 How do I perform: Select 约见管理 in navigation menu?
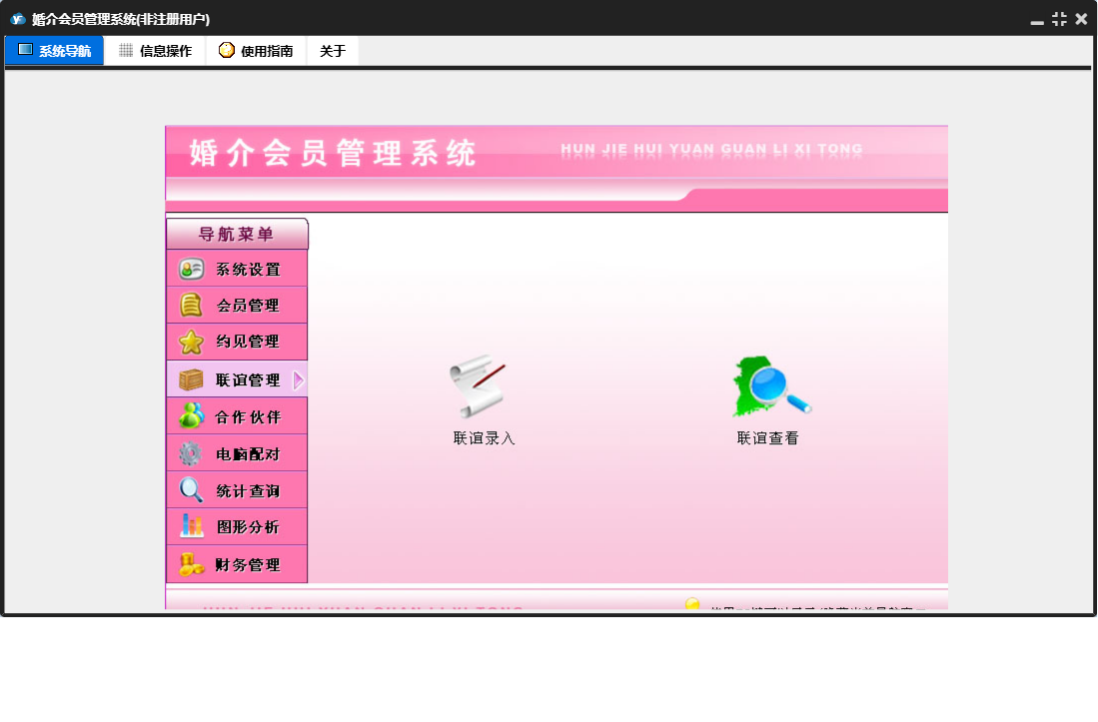(237, 342)
